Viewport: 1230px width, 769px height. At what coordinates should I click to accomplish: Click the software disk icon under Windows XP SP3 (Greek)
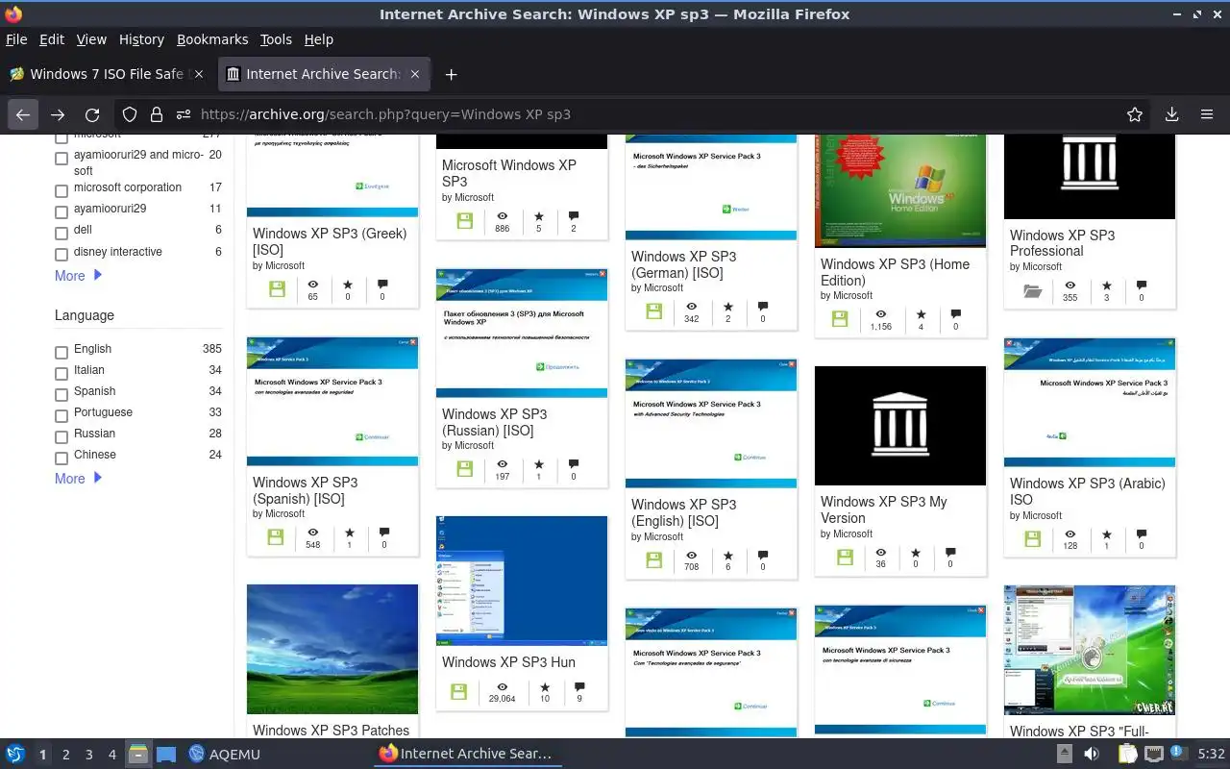coord(277,289)
